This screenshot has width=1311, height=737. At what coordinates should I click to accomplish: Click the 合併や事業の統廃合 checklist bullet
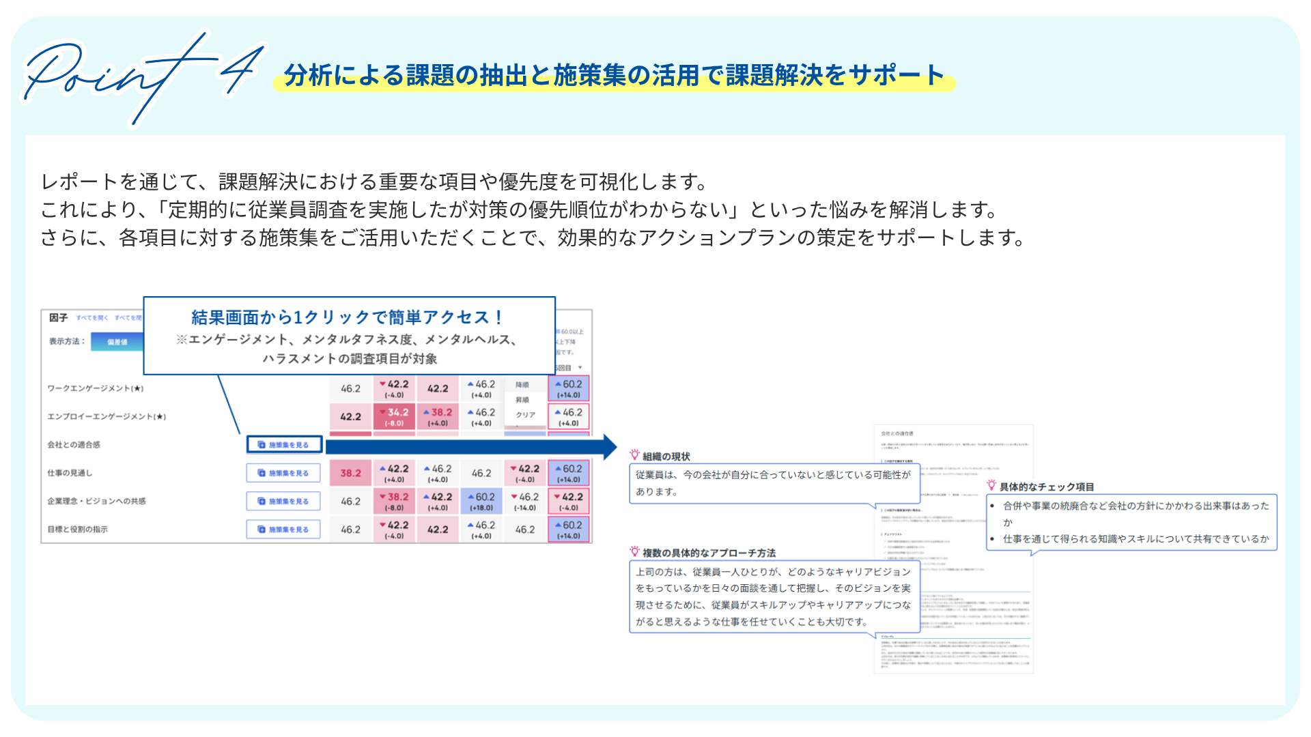[x=1135, y=514]
